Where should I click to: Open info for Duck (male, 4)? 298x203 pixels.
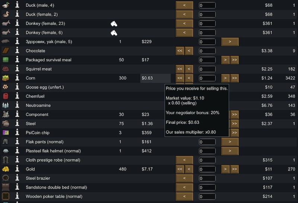(17, 5)
